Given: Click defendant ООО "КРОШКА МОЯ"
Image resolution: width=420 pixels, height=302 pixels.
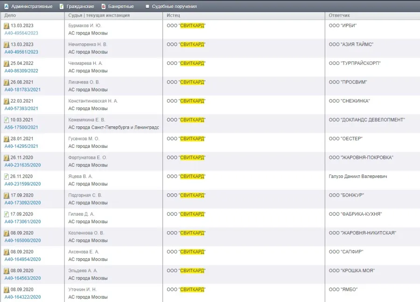Looking at the screenshot, I should point(352,271).
